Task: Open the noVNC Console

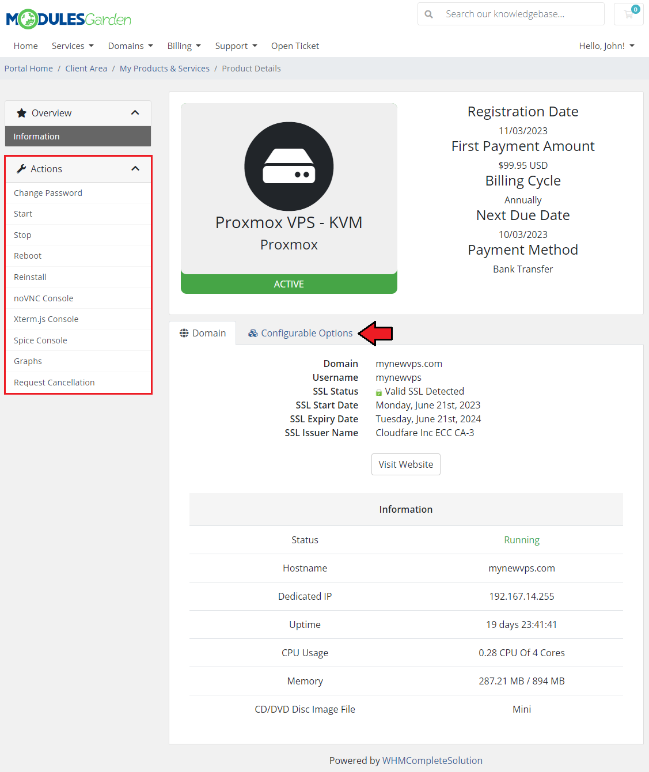Action: coord(78,298)
